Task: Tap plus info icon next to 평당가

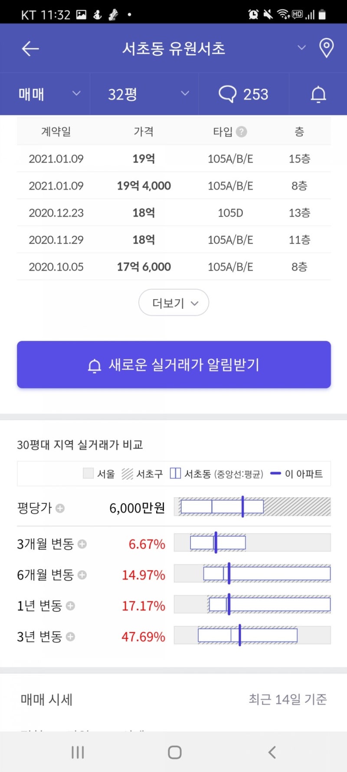Action: [60, 508]
